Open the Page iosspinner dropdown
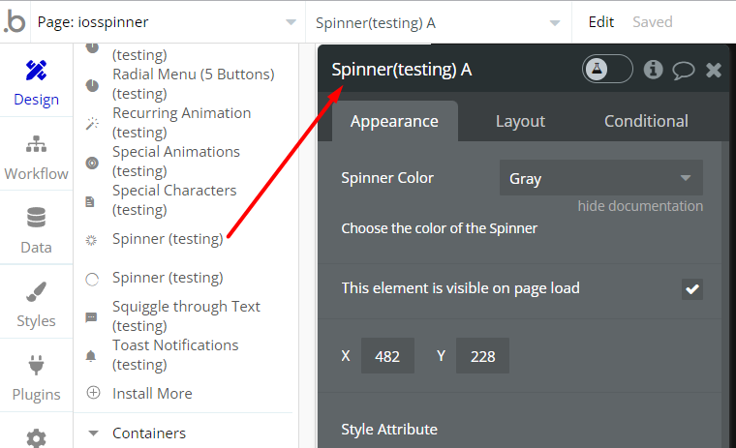Screen dimensions: 736x448 165,21
